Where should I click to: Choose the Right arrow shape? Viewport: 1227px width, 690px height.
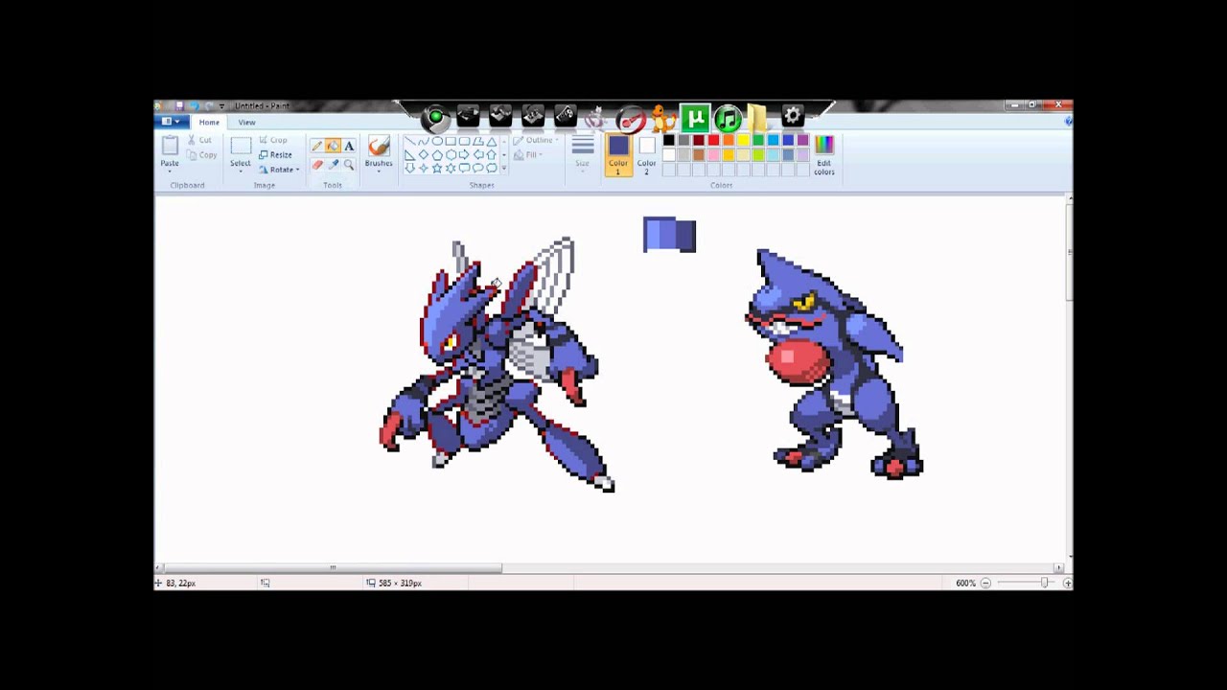pos(464,154)
